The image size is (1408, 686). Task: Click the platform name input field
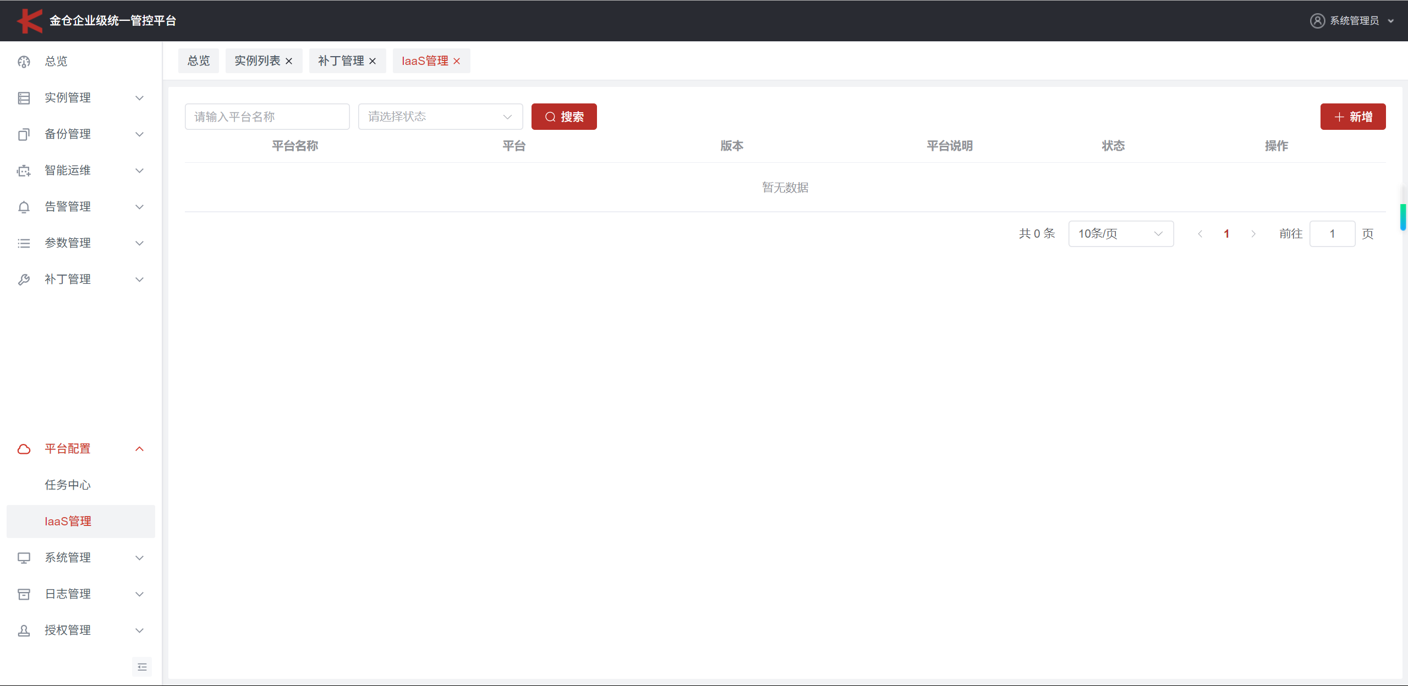click(x=267, y=117)
